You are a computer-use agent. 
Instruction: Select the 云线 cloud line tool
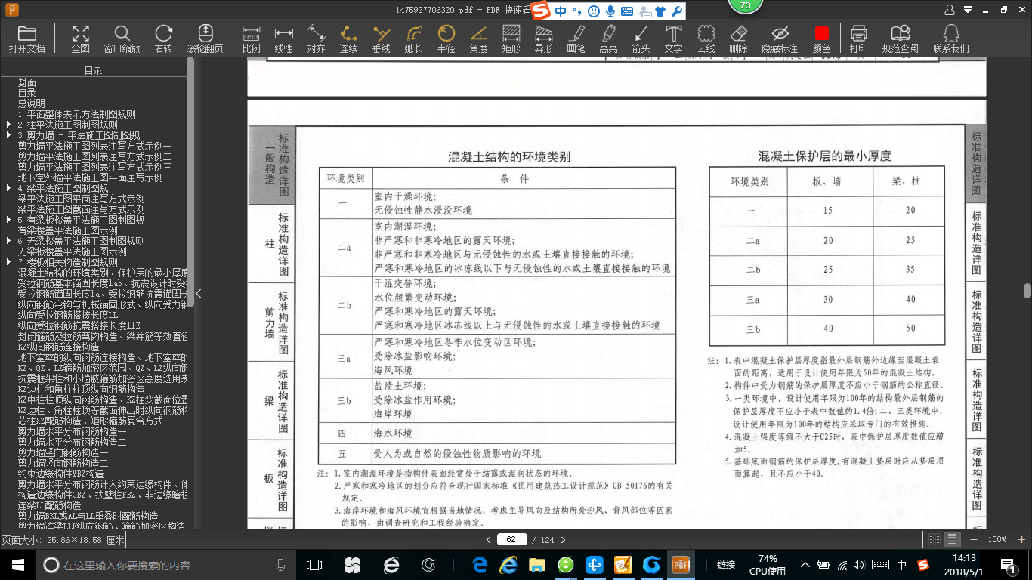pyautogui.click(x=706, y=39)
